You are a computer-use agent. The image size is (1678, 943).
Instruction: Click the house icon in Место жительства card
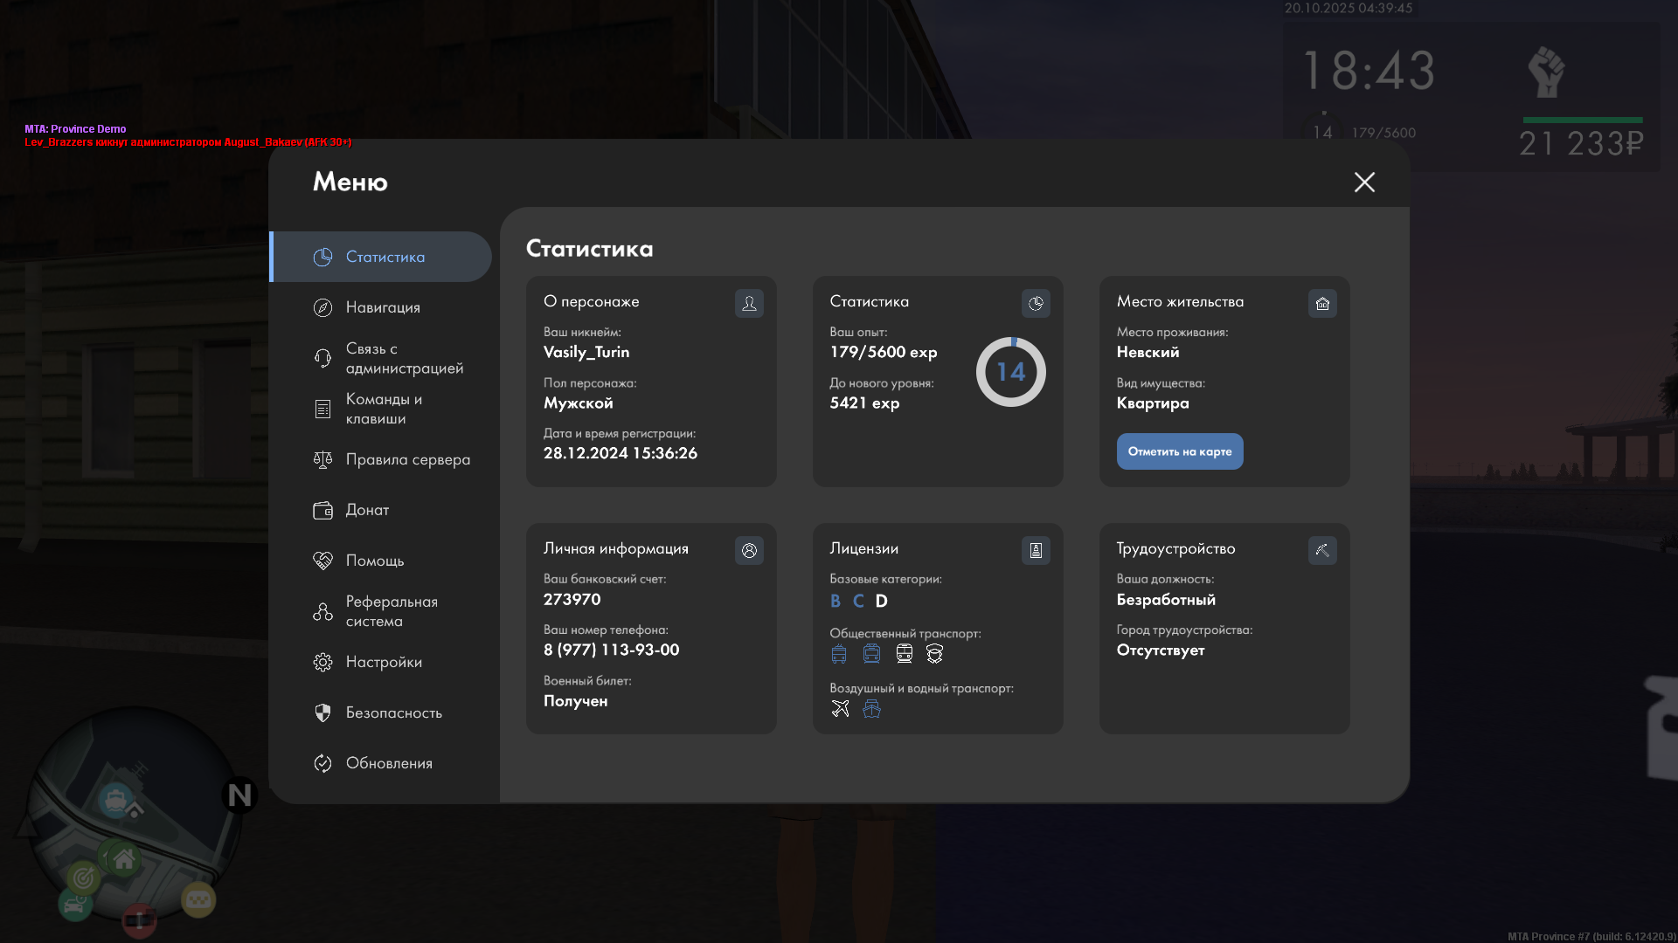pos(1322,304)
